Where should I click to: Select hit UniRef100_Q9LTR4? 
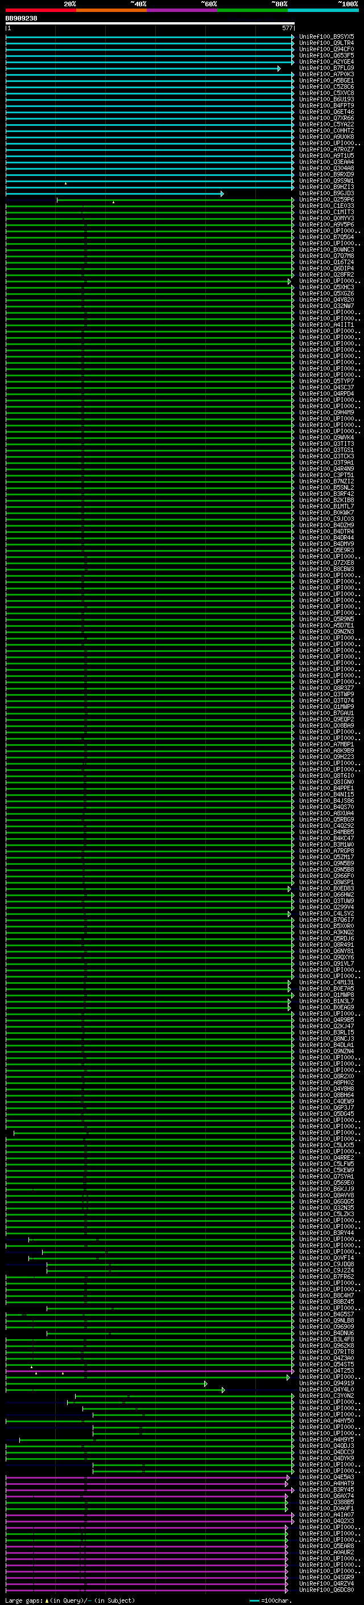click(326, 43)
